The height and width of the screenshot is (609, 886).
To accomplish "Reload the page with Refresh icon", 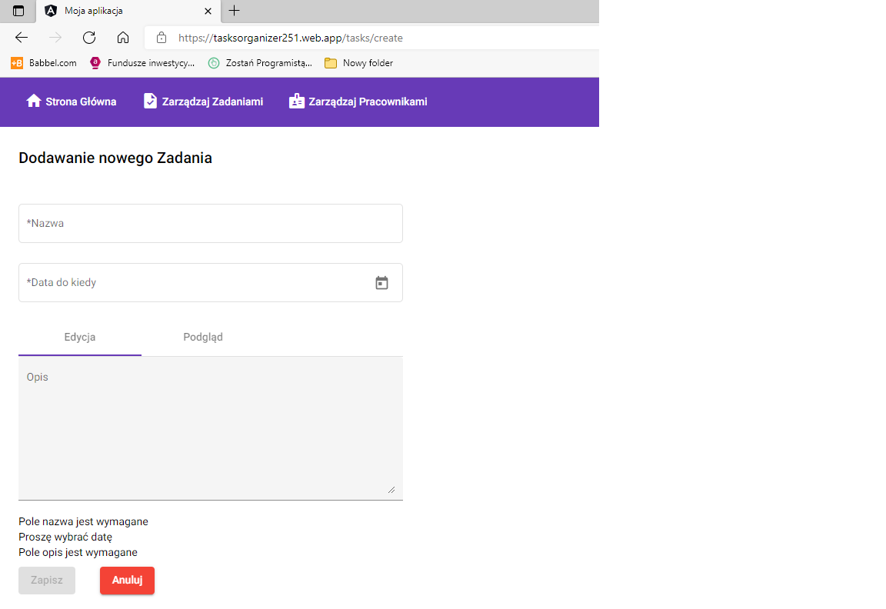I will 89,38.
